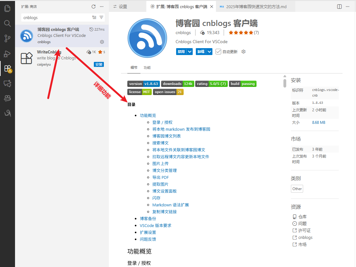Split the editor to the right
356x267 pixels.
[339, 7]
